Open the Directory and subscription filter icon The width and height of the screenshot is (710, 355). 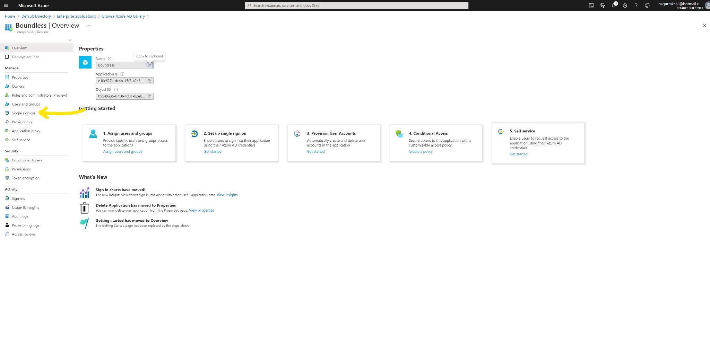603,6
